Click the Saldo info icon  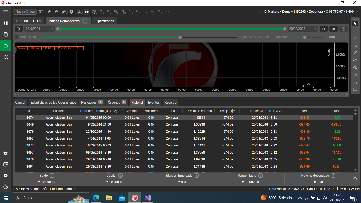(x=52, y=176)
